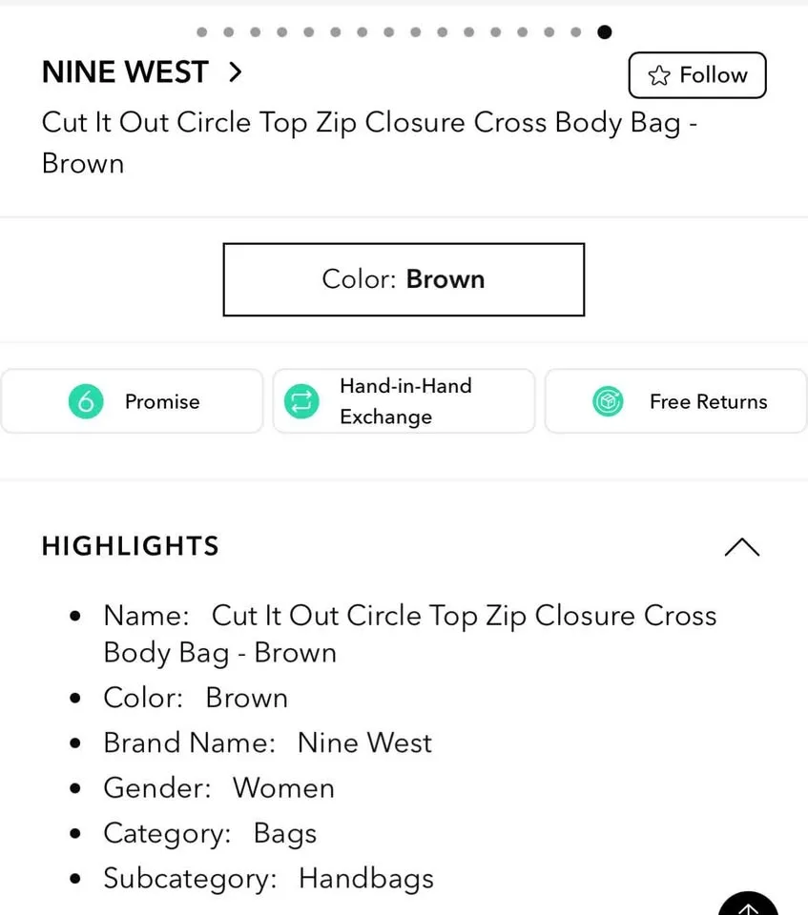
Task: Click the star icon inside the Follow button
Action: tap(659, 75)
